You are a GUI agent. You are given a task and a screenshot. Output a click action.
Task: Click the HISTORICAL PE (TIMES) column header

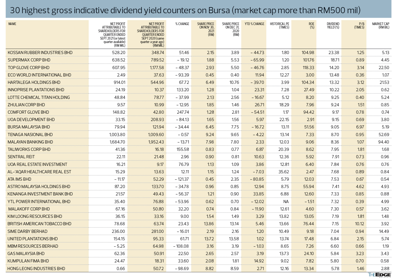click(x=279, y=26)
